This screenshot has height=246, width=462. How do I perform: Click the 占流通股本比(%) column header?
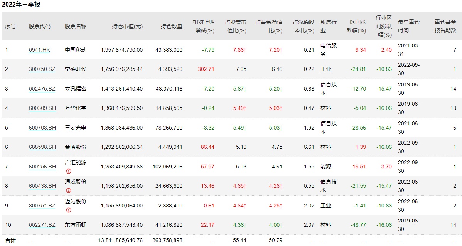(x=304, y=26)
